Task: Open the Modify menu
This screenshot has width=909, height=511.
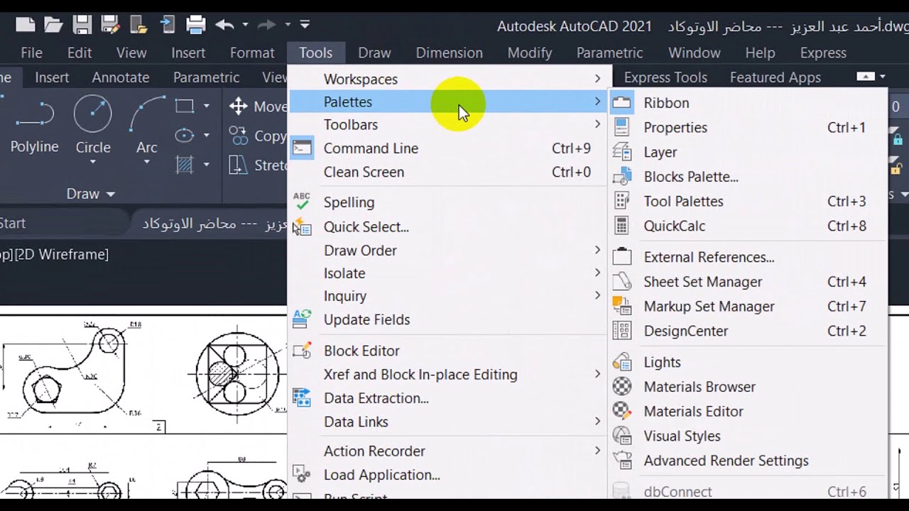Action: pos(530,53)
